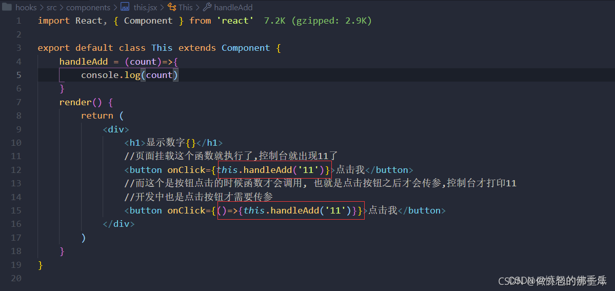Click 'extends' keyword in class declaration
615x291 pixels.
pos(197,48)
